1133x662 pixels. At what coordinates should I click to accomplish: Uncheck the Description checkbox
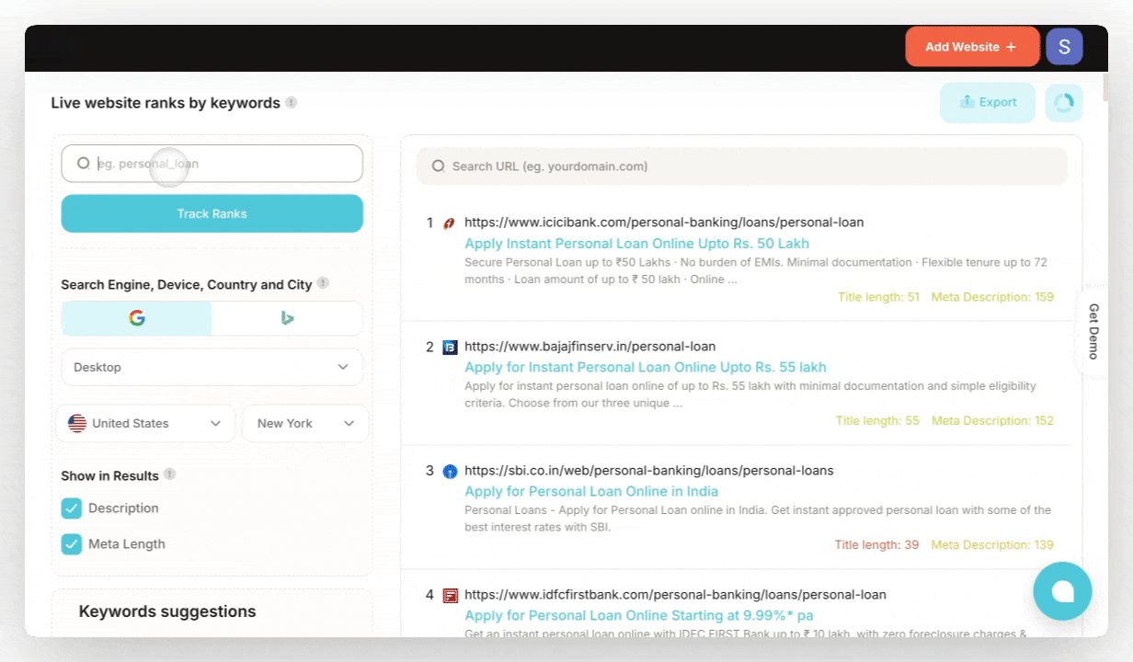point(72,508)
